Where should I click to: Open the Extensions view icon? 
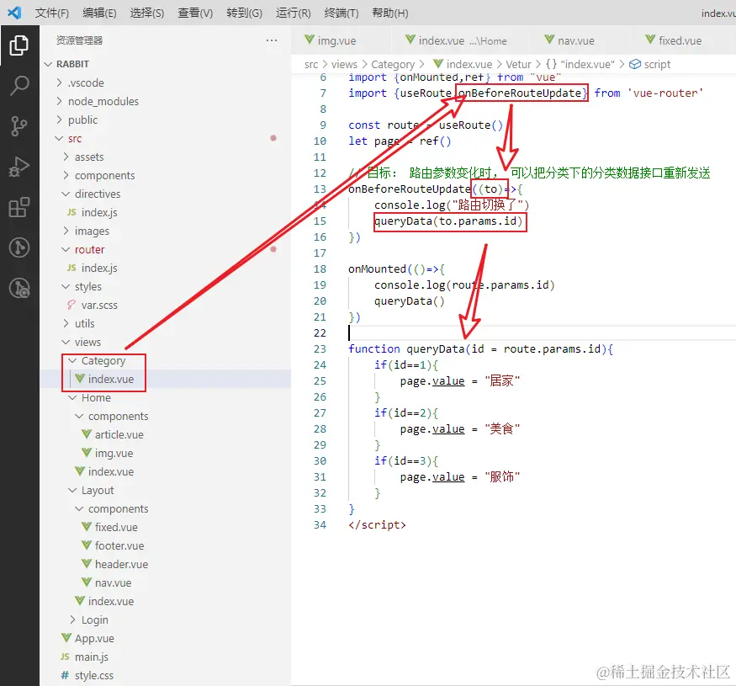(x=19, y=207)
